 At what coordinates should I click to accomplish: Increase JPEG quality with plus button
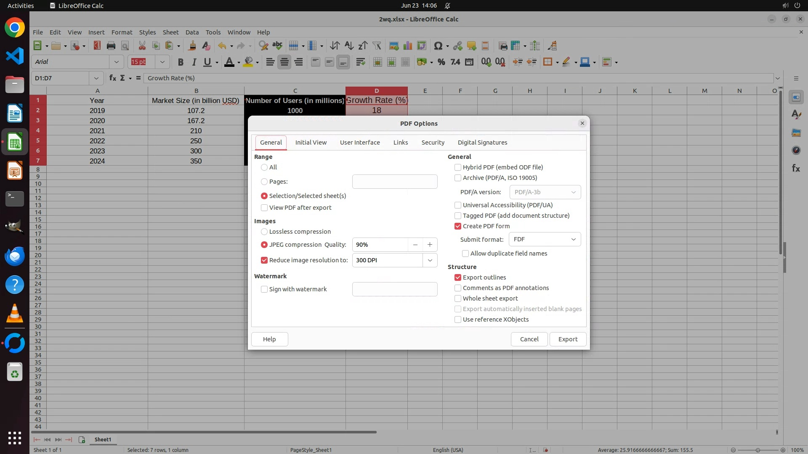430,245
